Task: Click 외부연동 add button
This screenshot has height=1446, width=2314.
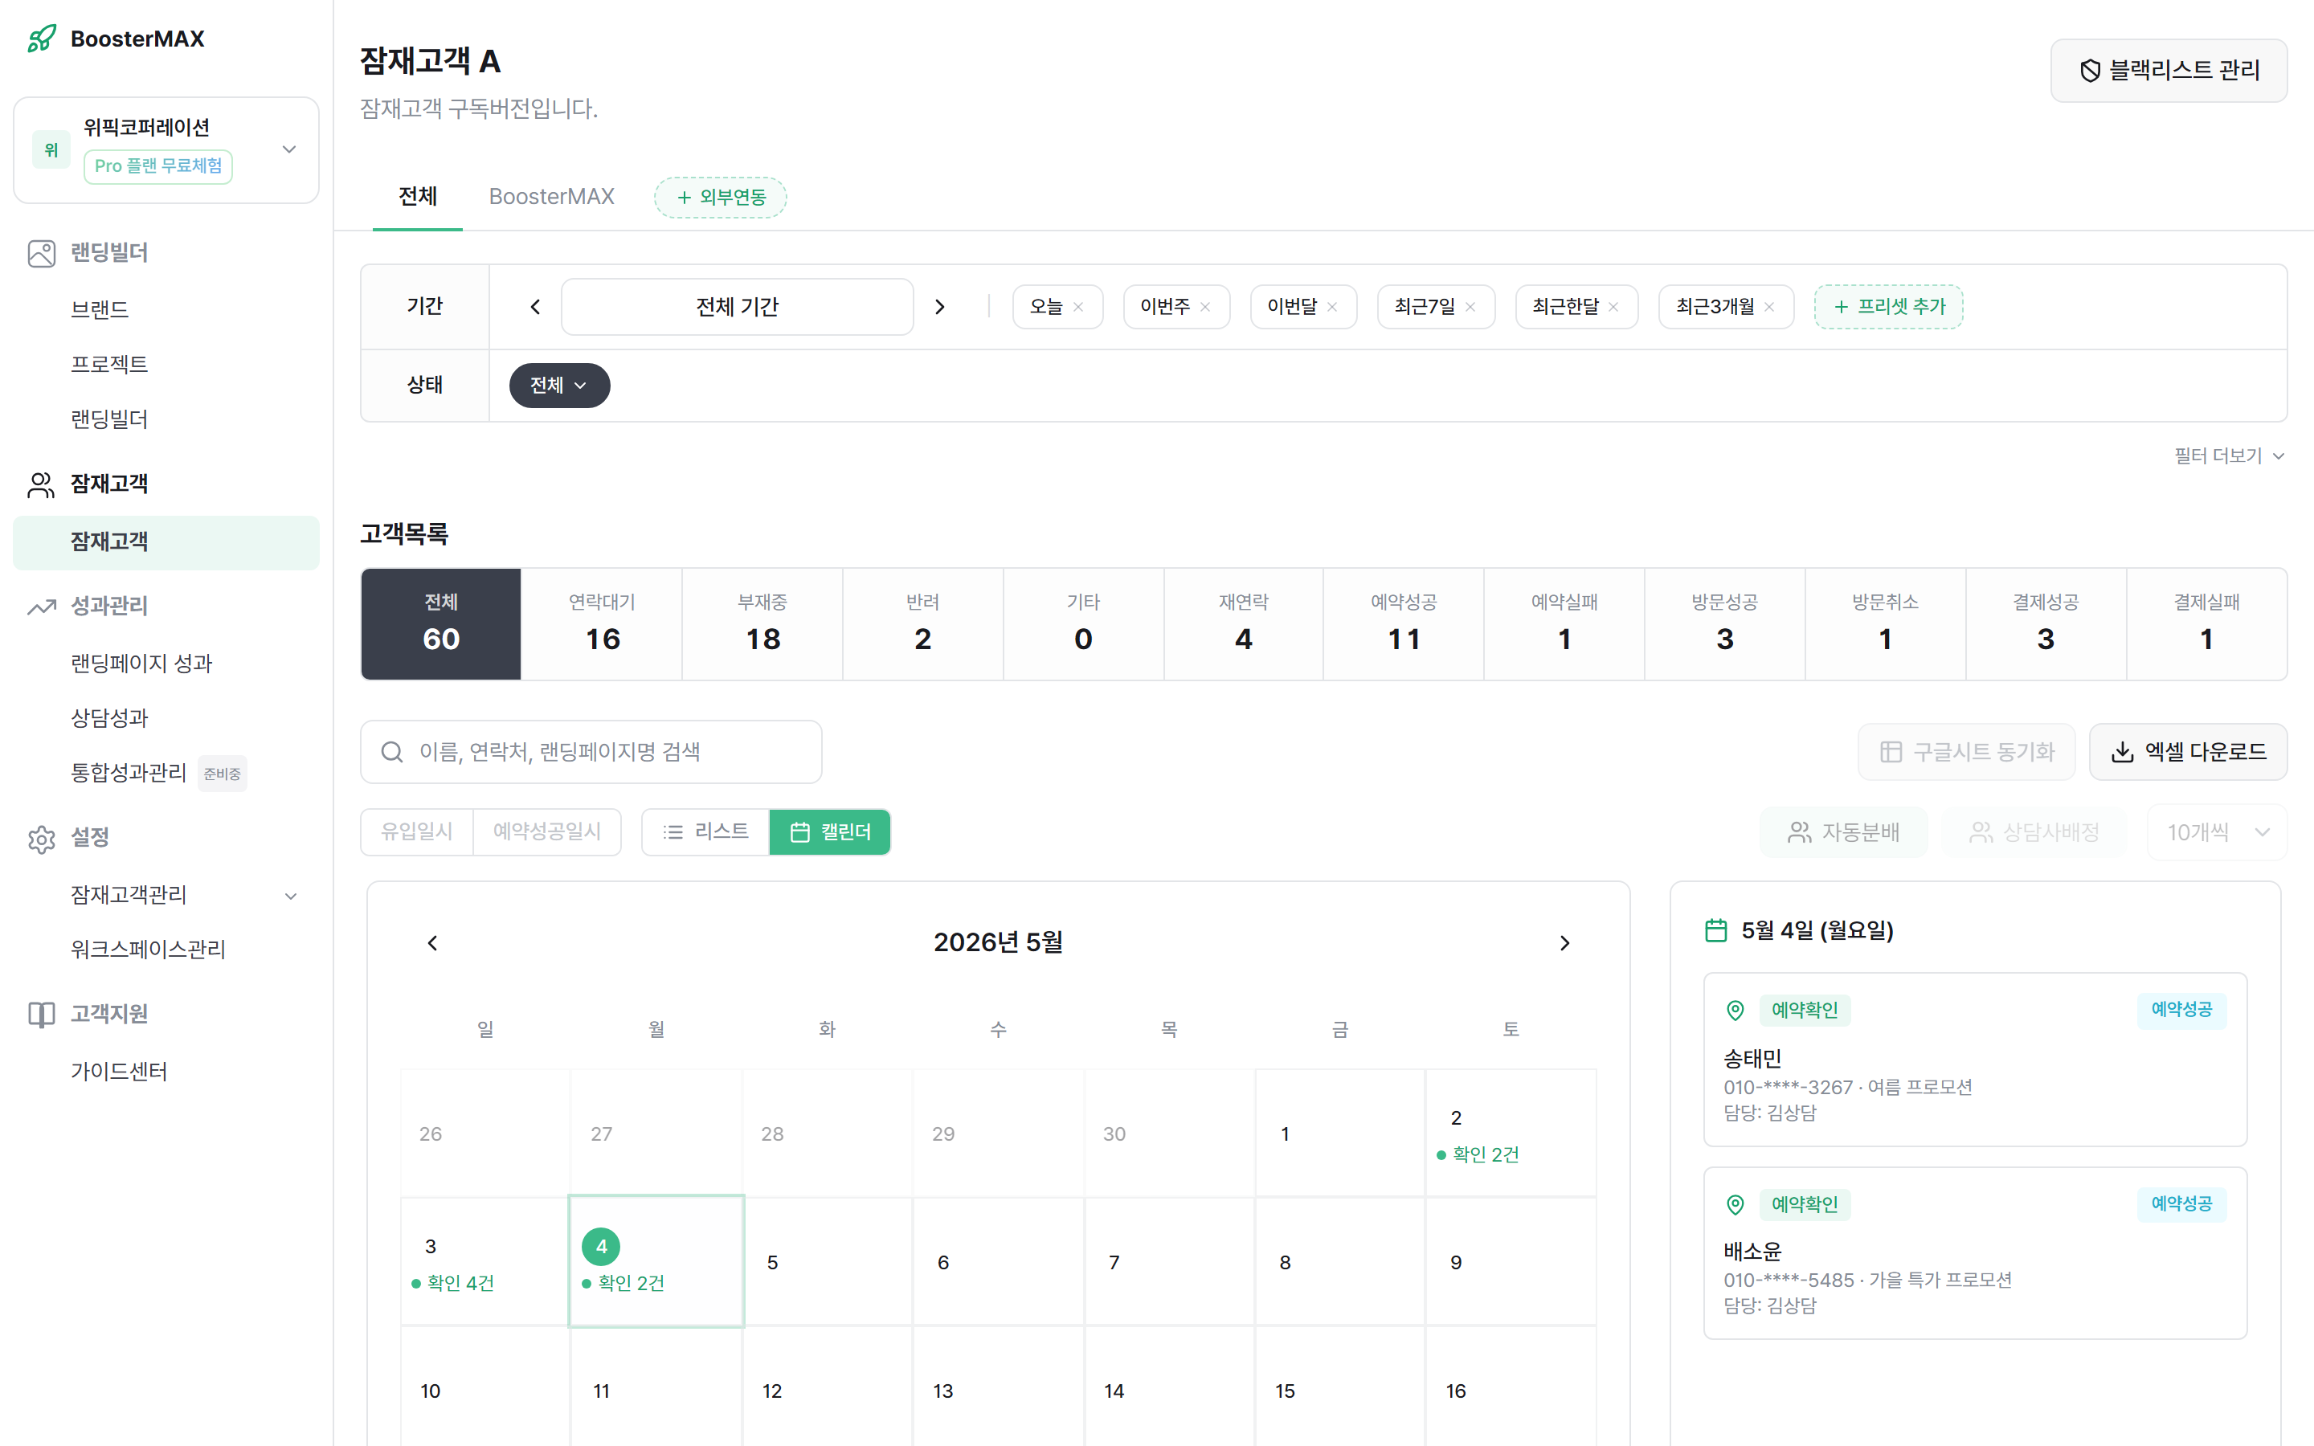Action: tap(721, 197)
